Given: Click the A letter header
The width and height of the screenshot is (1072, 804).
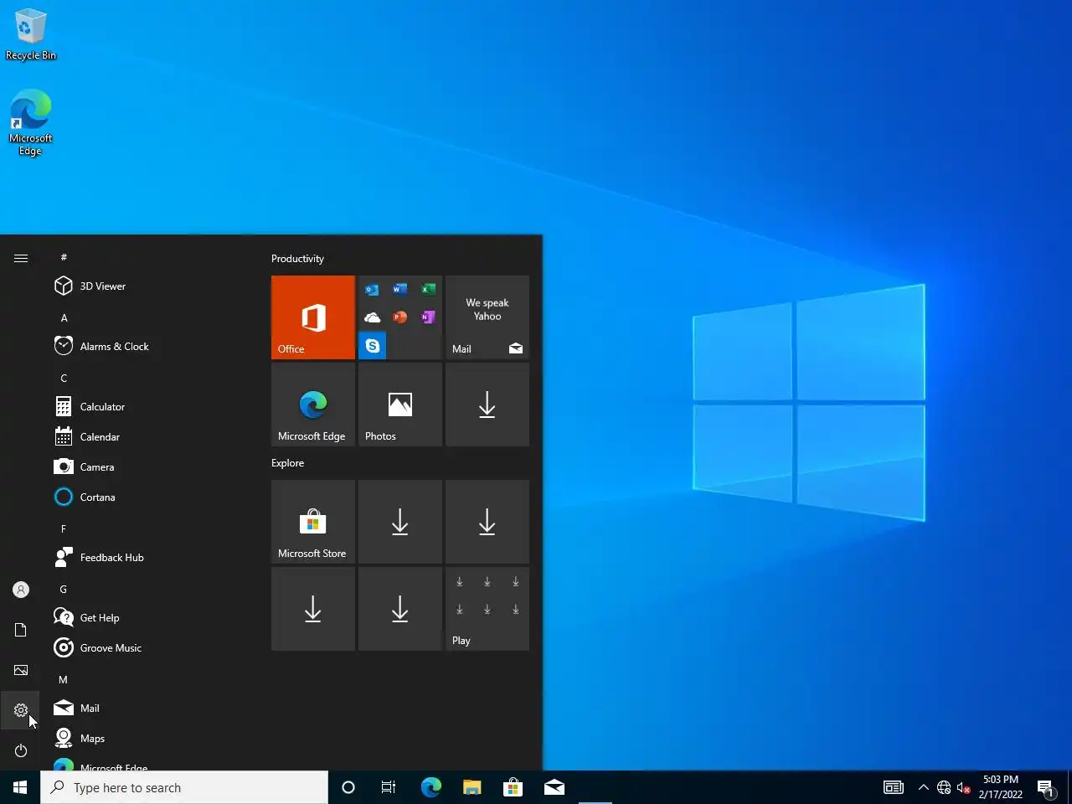Looking at the screenshot, I should coord(64,317).
